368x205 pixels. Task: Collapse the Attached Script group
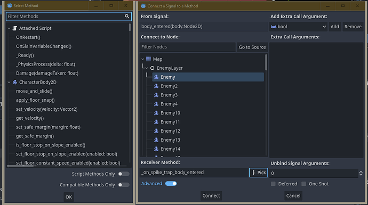(9, 28)
